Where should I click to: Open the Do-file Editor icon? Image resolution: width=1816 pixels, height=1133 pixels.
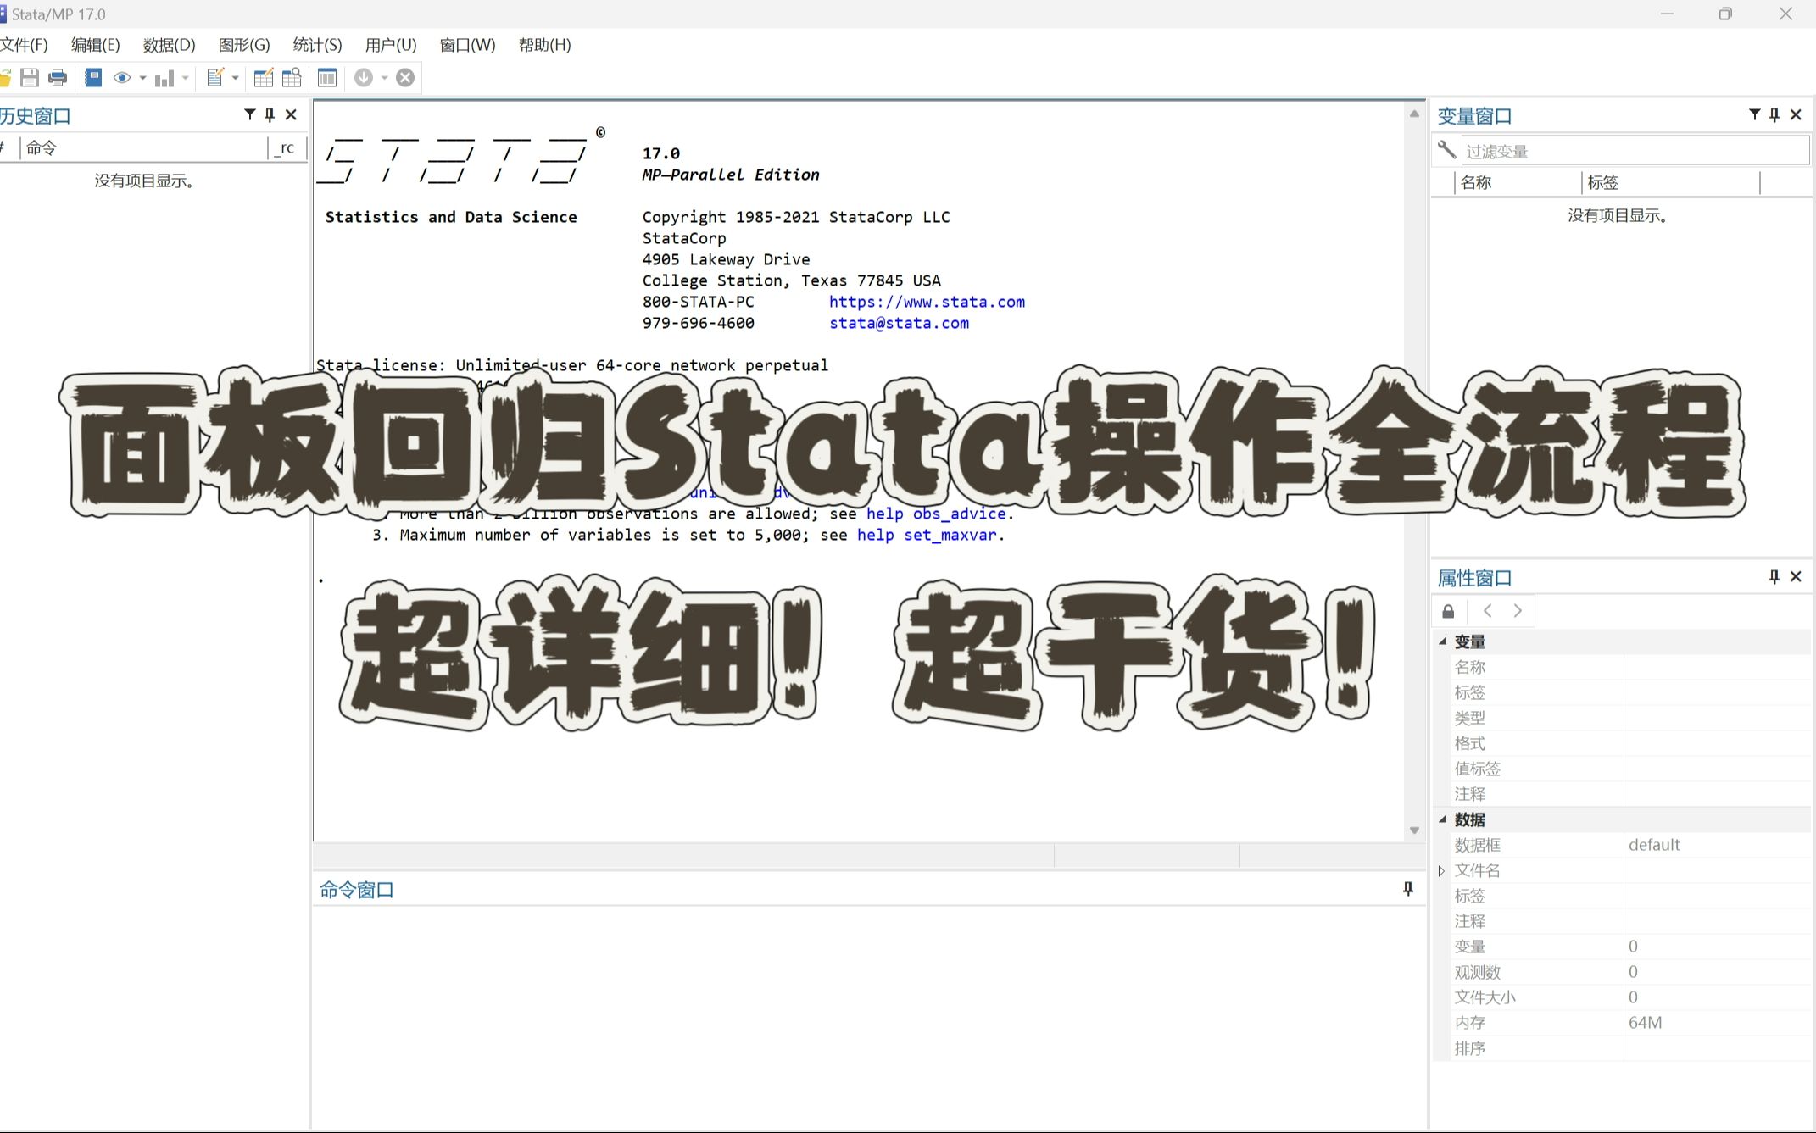215,78
